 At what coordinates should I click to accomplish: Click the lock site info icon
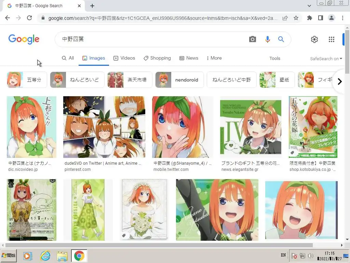tap(43, 18)
